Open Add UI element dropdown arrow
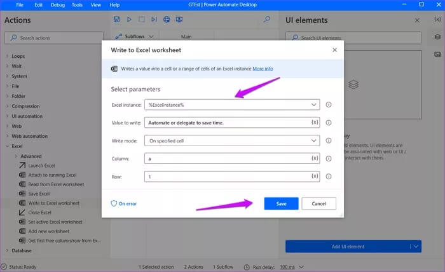 [x=416, y=247]
